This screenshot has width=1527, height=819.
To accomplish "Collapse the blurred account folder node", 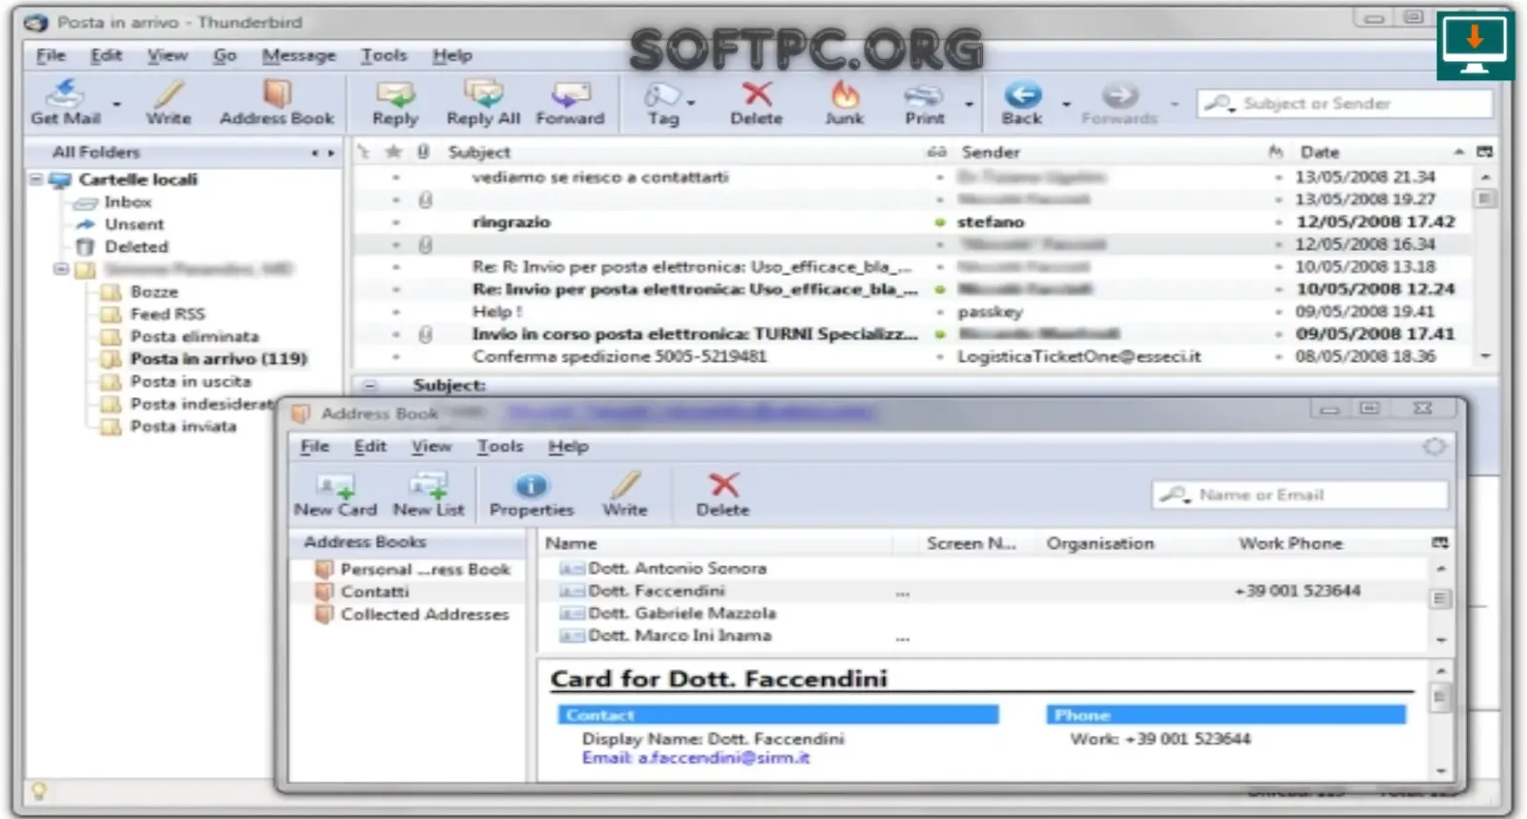I will [60, 269].
